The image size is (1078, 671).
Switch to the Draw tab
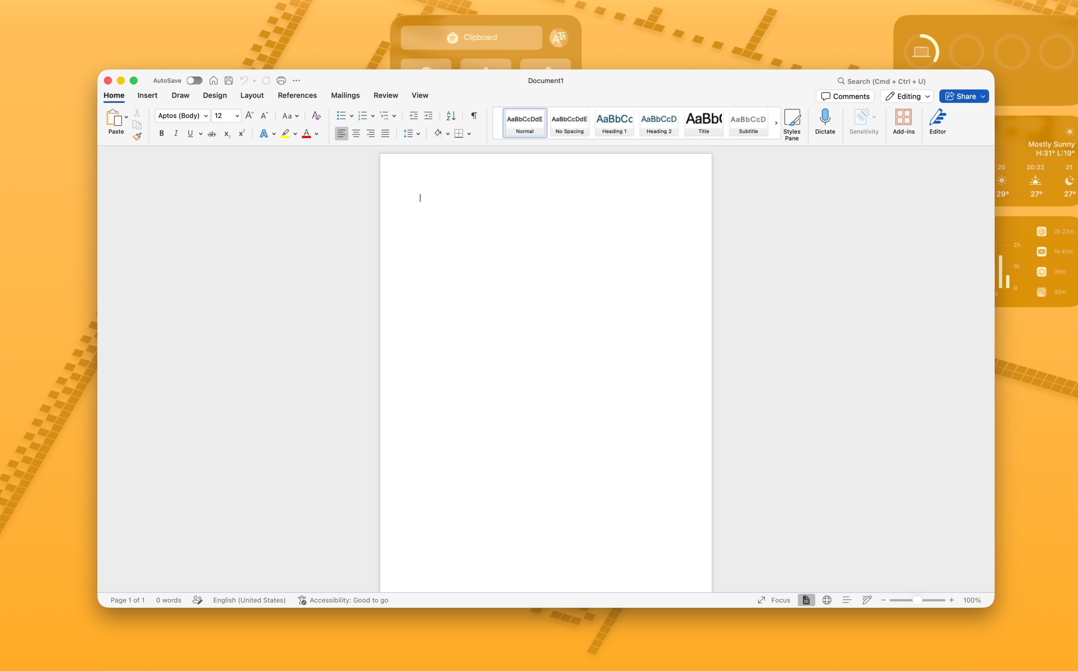pos(180,96)
